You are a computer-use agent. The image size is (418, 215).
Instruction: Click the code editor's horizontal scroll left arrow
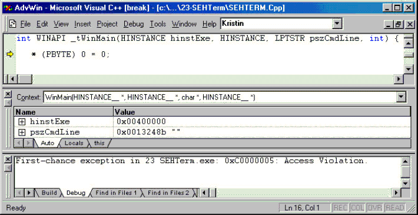click(13, 79)
